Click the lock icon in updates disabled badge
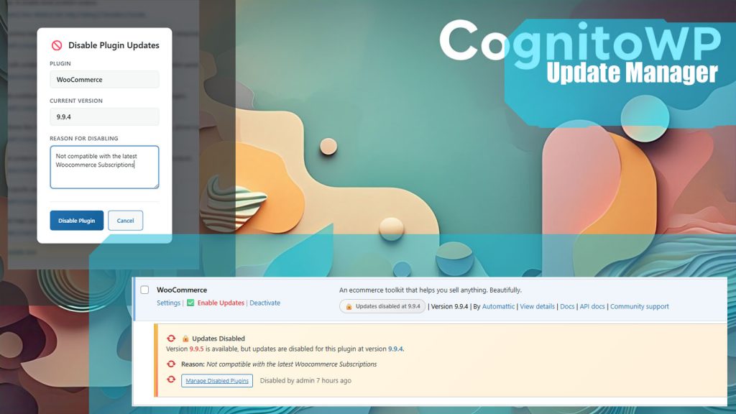This screenshot has height=414, width=736. coord(349,306)
